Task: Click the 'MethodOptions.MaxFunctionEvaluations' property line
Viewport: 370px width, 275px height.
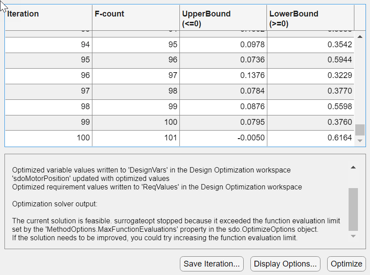Action: point(165,229)
